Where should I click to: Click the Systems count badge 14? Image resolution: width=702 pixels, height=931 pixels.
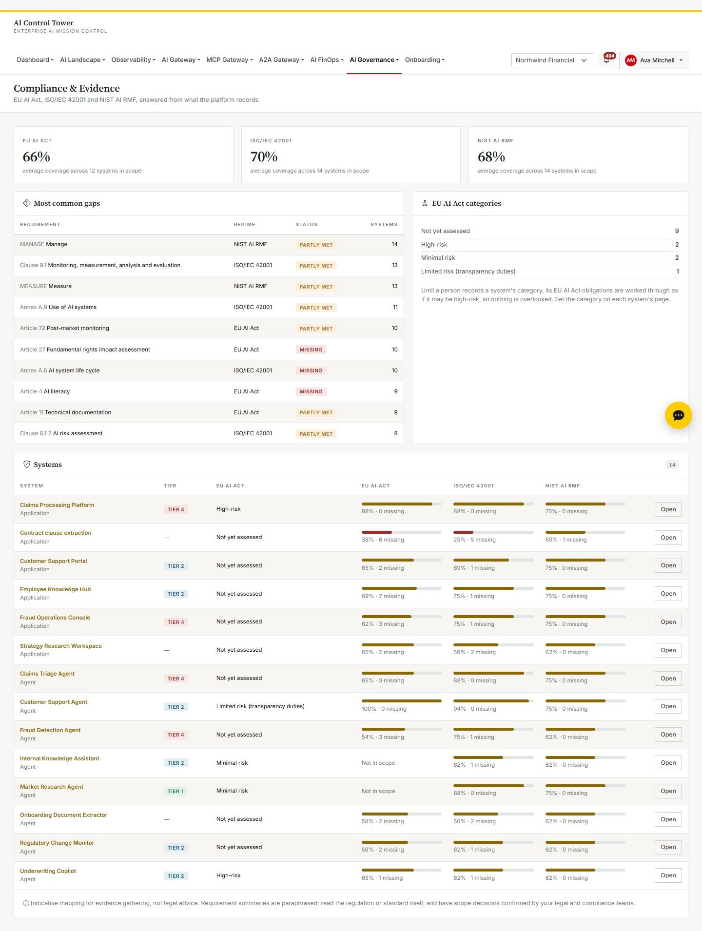pyautogui.click(x=672, y=465)
